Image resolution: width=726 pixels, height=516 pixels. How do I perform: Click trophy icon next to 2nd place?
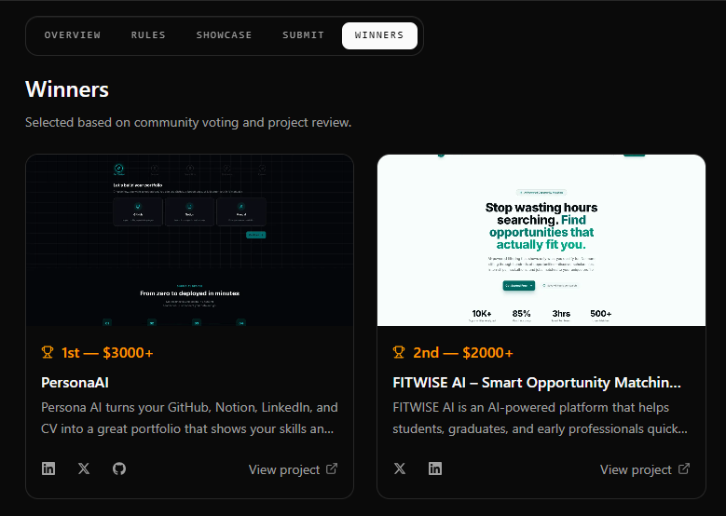tap(399, 353)
